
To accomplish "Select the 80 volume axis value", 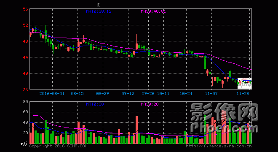I will click(26, 101).
